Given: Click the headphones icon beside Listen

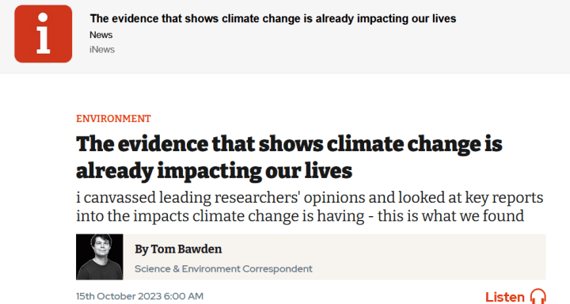Looking at the screenshot, I should [538, 296].
